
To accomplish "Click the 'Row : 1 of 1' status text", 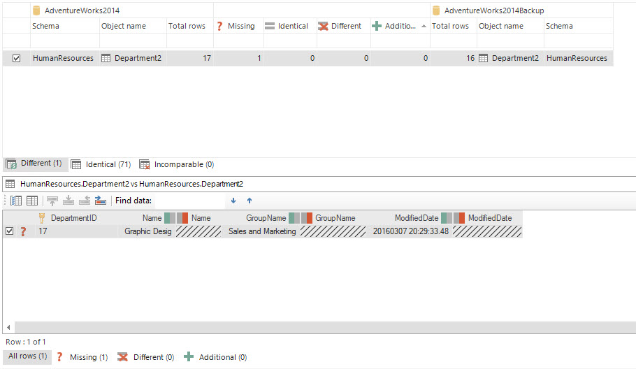I will pyautogui.click(x=26, y=342).
